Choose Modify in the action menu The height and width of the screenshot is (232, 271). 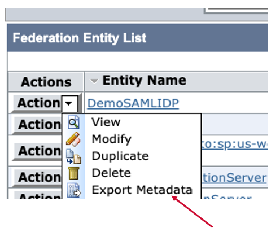(x=111, y=139)
